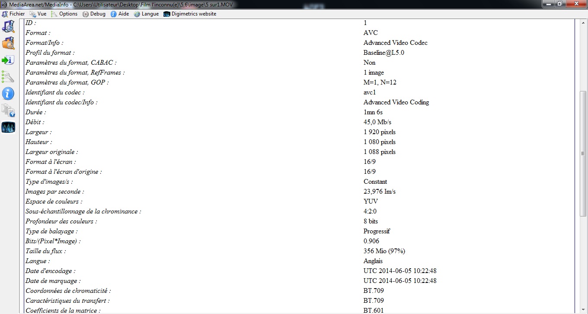Click the 'Progressif' scan type value
588x314 pixels.
[377, 231]
